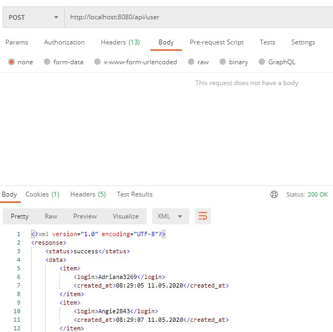This screenshot has width=333, height=332.
Task: Open the Test Results tab
Action: click(134, 194)
